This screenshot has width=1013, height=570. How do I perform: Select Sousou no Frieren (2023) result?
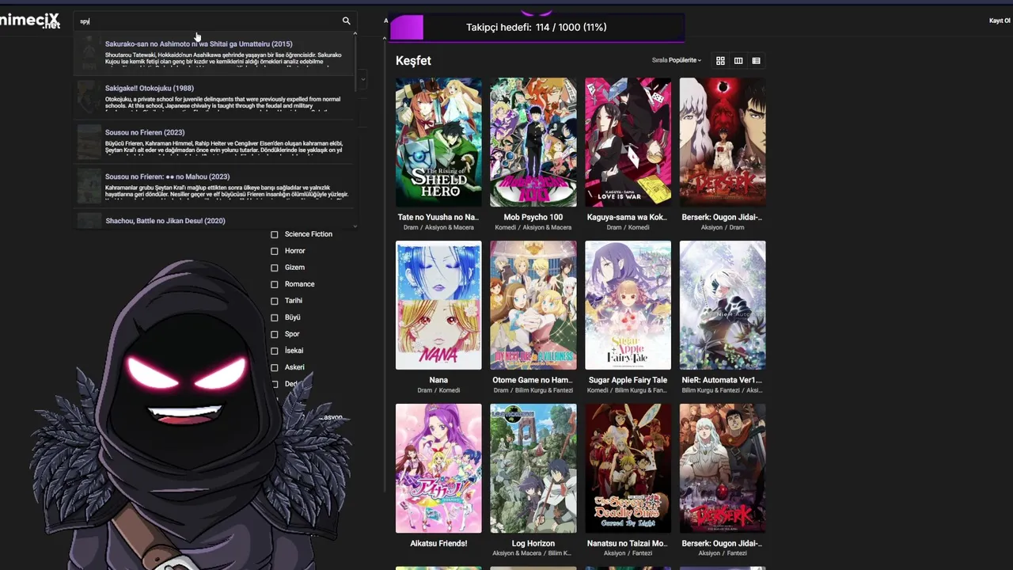click(x=214, y=142)
